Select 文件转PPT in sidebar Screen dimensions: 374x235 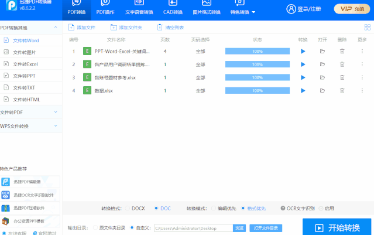click(31, 76)
